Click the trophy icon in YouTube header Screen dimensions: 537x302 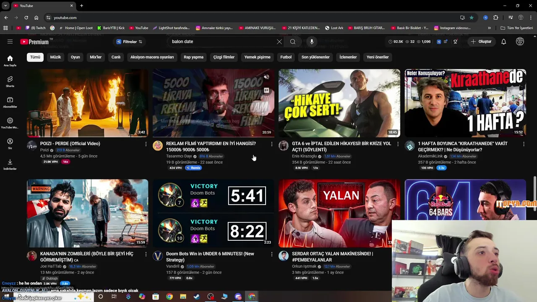(x=455, y=42)
